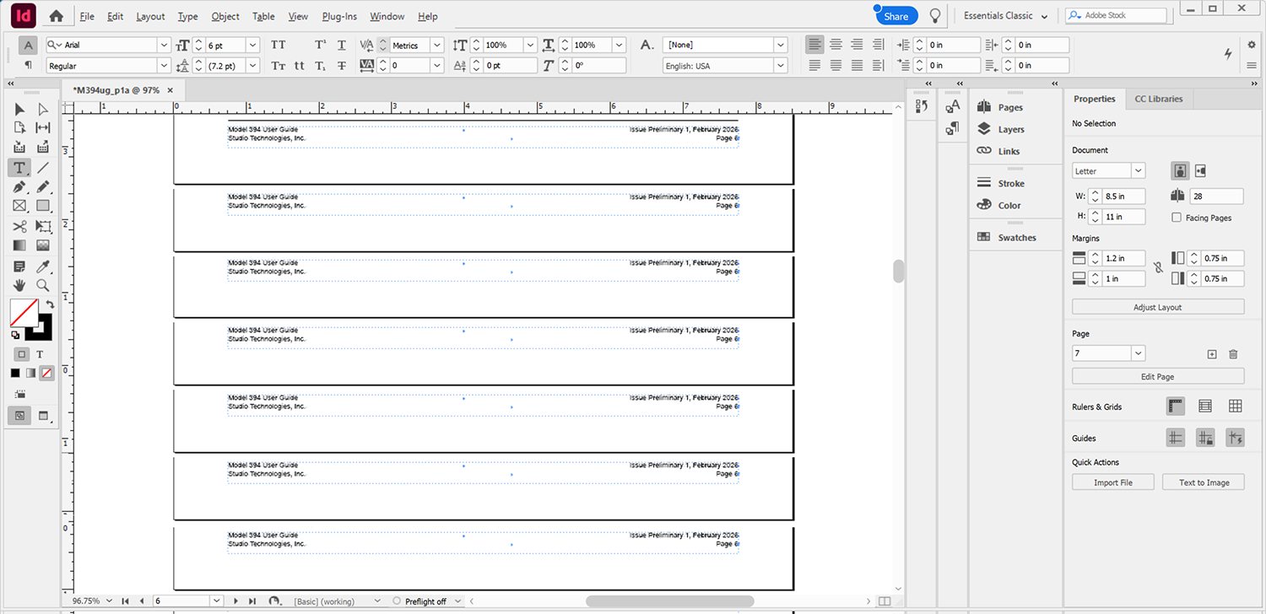Image resolution: width=1266 pixels, height=614 pixels.
Task: Toggle the margin values link icon
Action: tap(1158, 268)
